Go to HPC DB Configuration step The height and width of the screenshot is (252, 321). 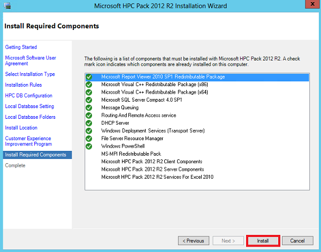click(x=29, y=96)
